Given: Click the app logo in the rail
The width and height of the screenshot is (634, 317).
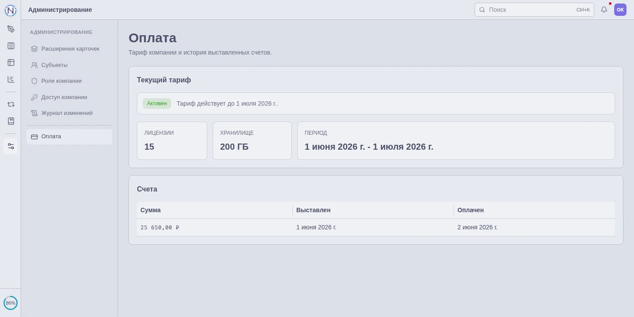Looking at the screenshot, I should pyautogui.click(x=10, y=10).
